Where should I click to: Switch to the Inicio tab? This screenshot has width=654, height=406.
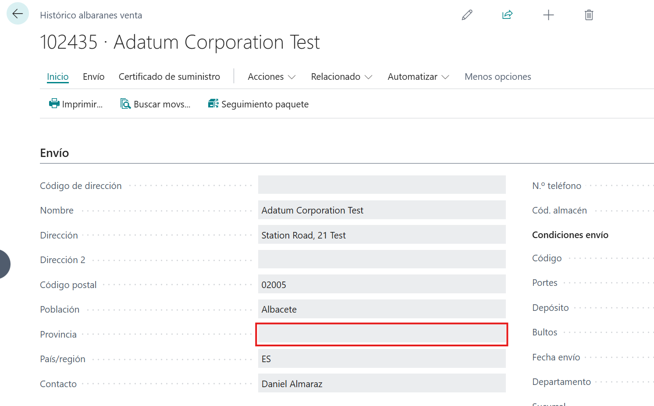[x=58, y=77]
